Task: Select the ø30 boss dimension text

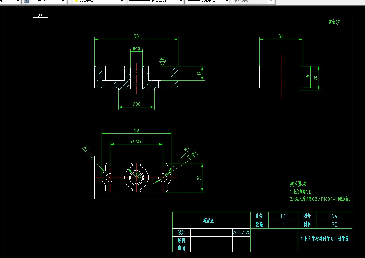Action: coord(137,104)
